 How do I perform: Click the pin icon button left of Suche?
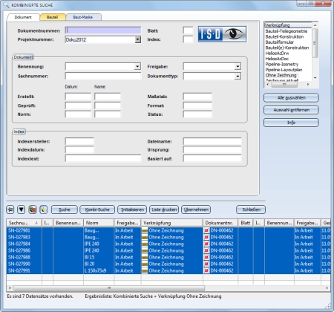pyautogui.click(x=10, y=209)
